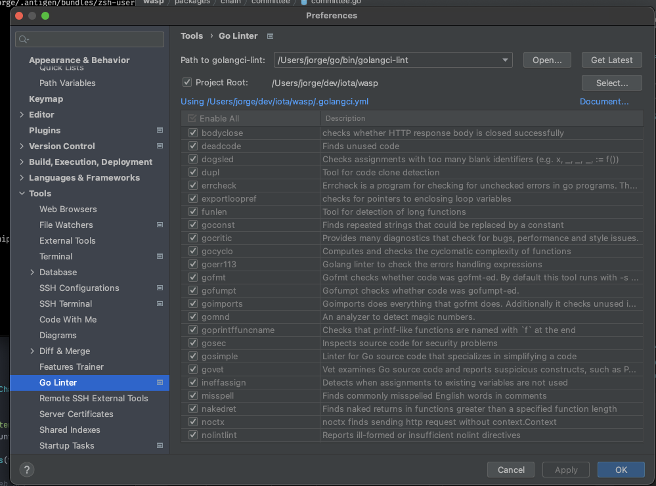
Task: Expand the Editor settings section
Action: coord(22,115)
